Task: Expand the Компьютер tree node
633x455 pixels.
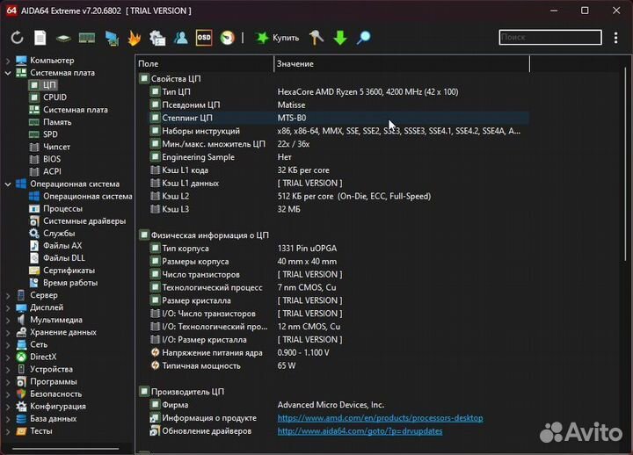Action: click(8, 61)
